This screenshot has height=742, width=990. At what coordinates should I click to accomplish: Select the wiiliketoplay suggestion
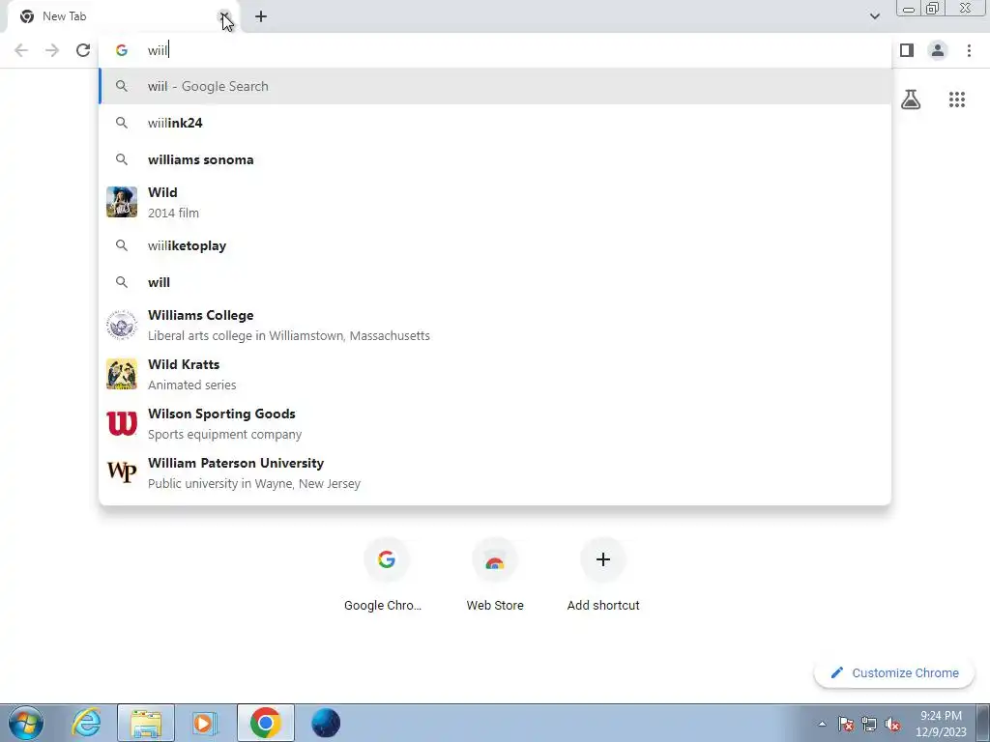[x=495, y=245]
